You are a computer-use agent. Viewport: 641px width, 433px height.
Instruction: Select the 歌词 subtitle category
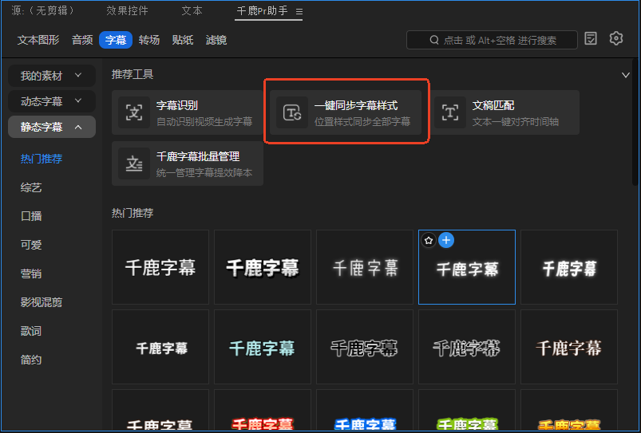point(31,331)
